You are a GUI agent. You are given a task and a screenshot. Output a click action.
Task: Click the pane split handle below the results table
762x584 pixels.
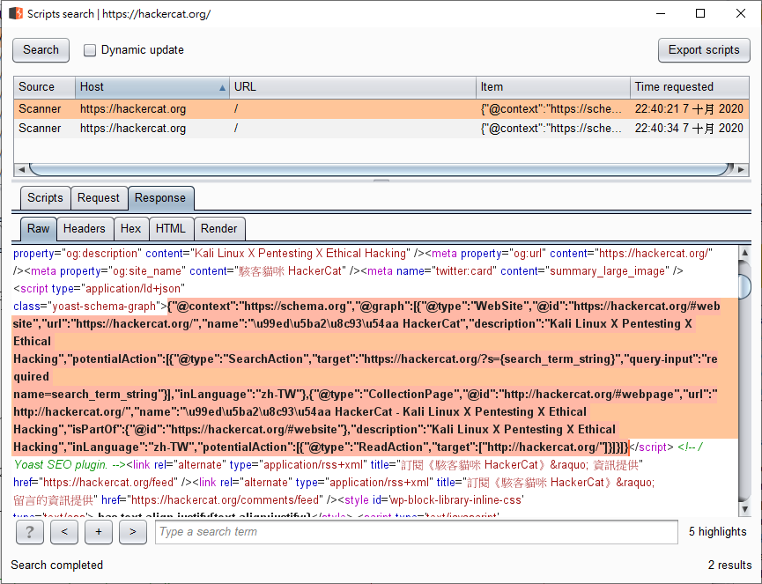coord(381,181)
